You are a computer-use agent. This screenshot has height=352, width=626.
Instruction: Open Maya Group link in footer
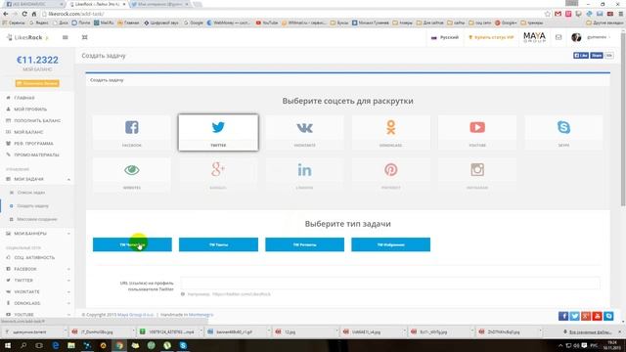point(135,315)
